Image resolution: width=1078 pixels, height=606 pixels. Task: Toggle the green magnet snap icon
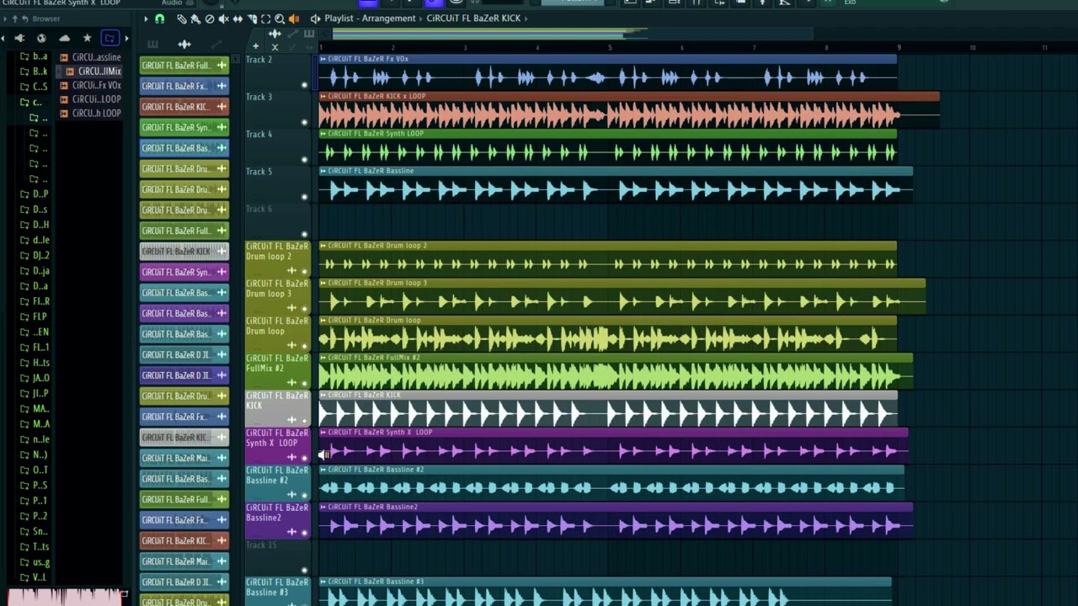159,19
